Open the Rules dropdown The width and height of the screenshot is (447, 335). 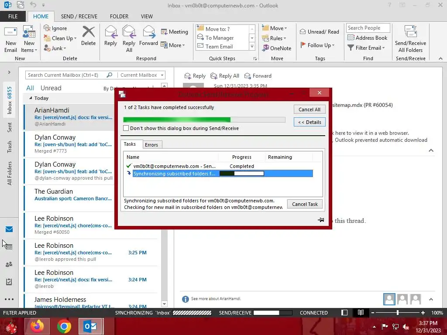(274, 38)
